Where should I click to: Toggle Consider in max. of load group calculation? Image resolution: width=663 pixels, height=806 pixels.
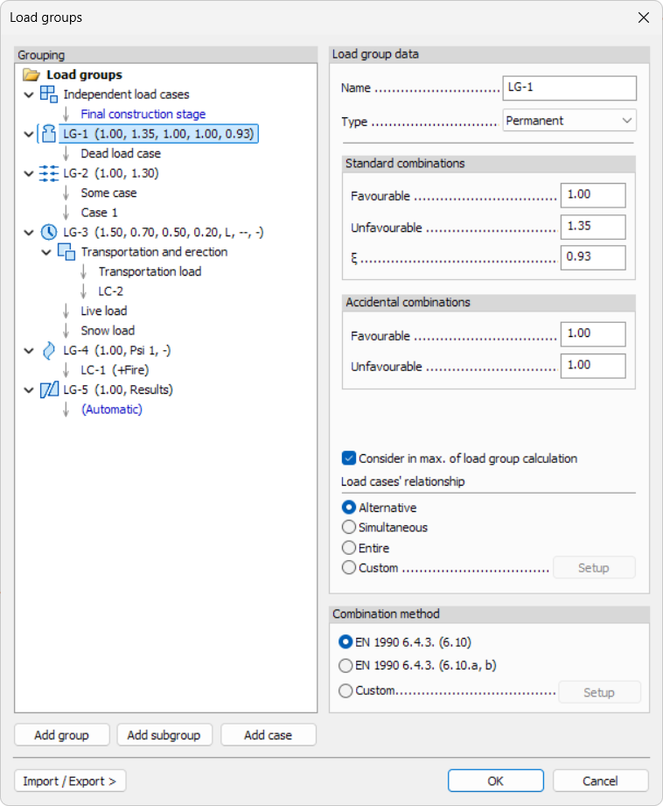coord(349,458)
